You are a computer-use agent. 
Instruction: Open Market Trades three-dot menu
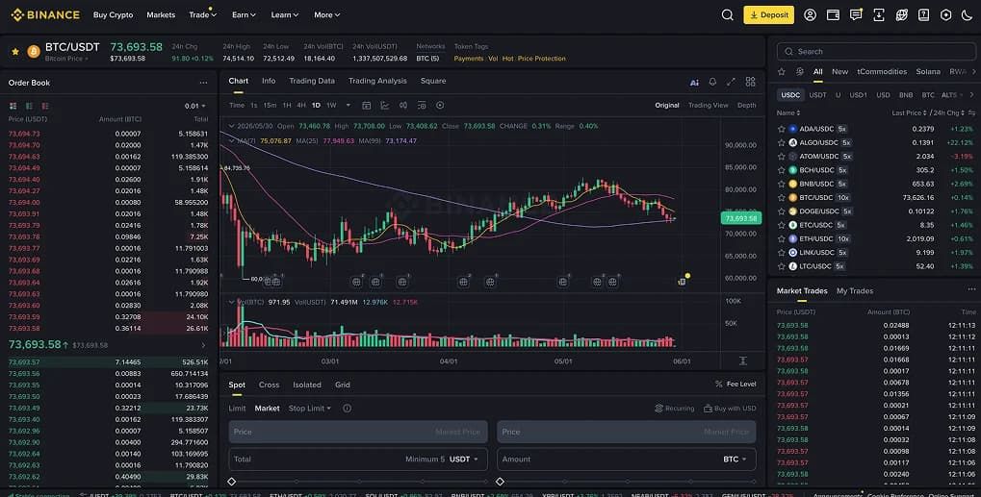pos(971,289)
